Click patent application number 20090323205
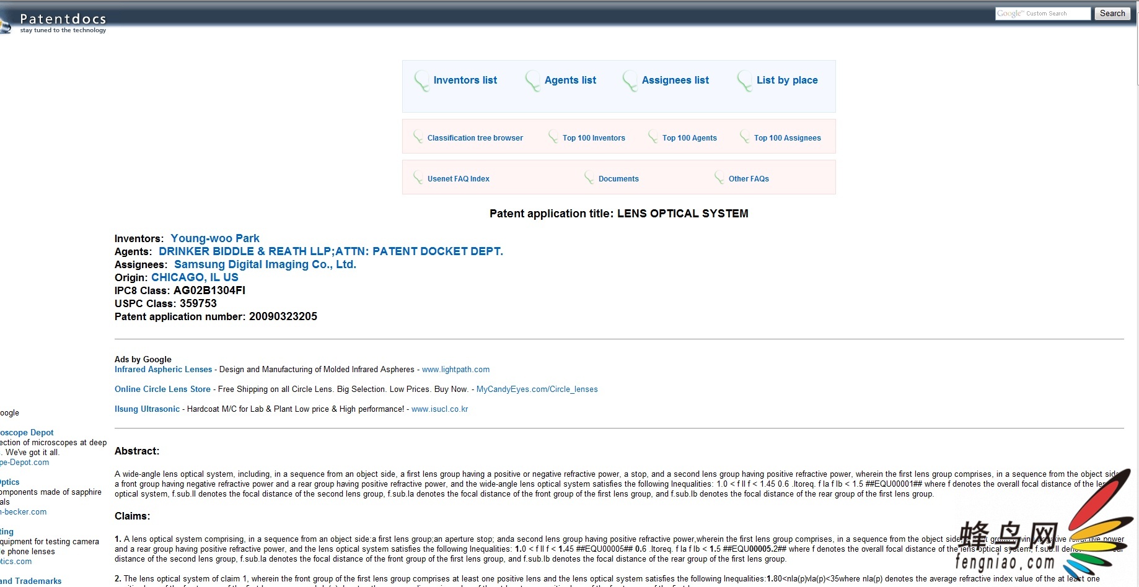1139x587 pixels. click(283, 316)
